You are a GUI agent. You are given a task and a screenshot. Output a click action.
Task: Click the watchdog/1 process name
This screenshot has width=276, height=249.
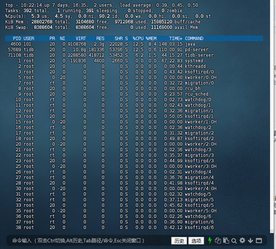tap(198, 105)
